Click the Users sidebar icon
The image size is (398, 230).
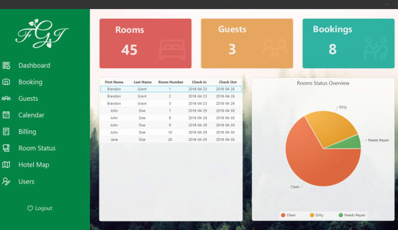click(6, 182)
